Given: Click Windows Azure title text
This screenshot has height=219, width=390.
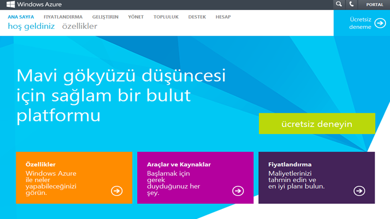Looking at the screenshot, I should tap(39, 4).
